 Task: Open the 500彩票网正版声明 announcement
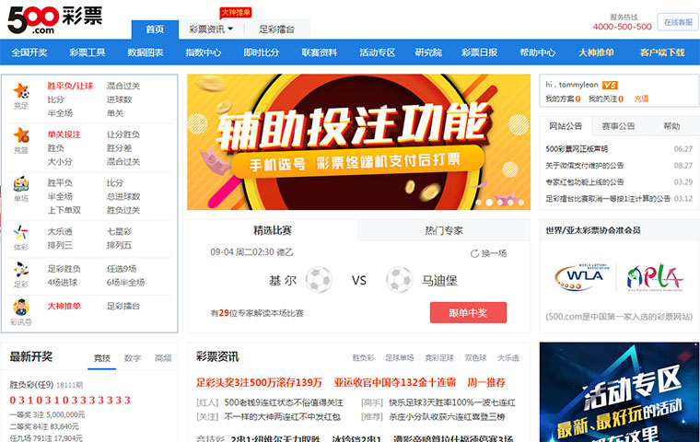(577, 148)
